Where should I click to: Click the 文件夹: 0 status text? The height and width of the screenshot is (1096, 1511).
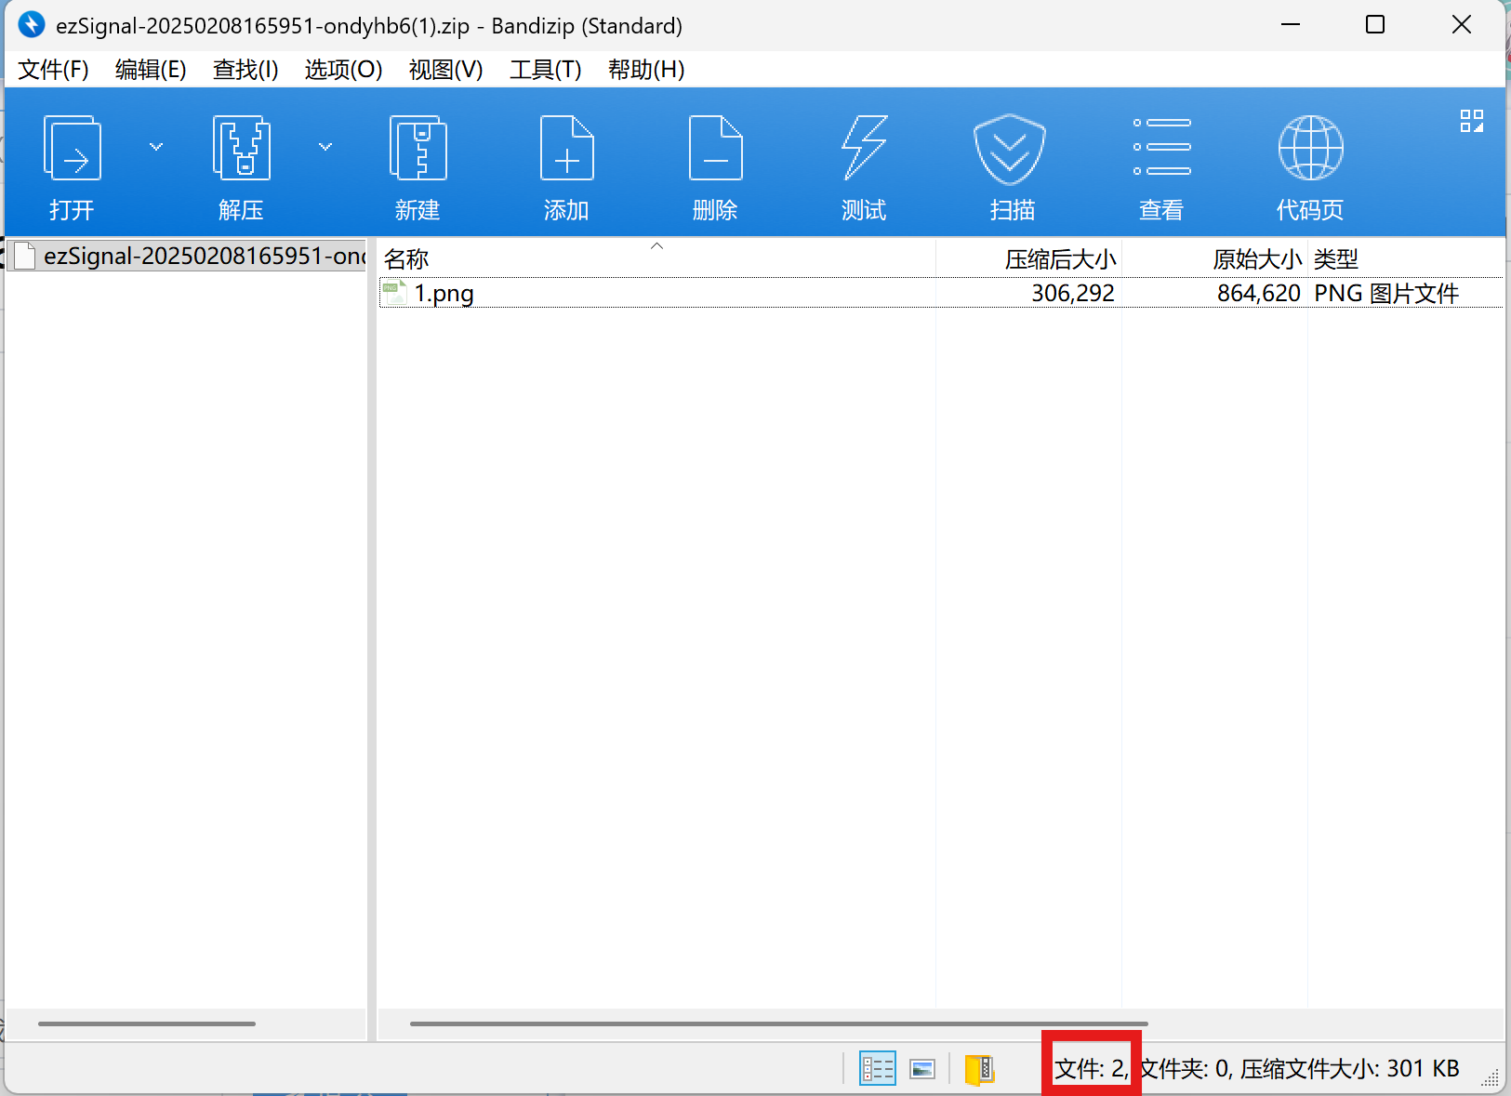pyautogui.click(x=1186, y=1069)
